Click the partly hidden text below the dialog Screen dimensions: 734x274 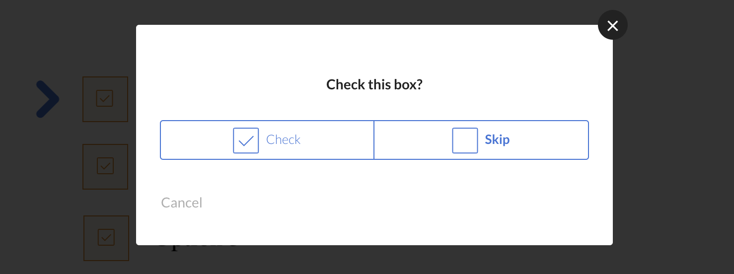pos(198,247)
